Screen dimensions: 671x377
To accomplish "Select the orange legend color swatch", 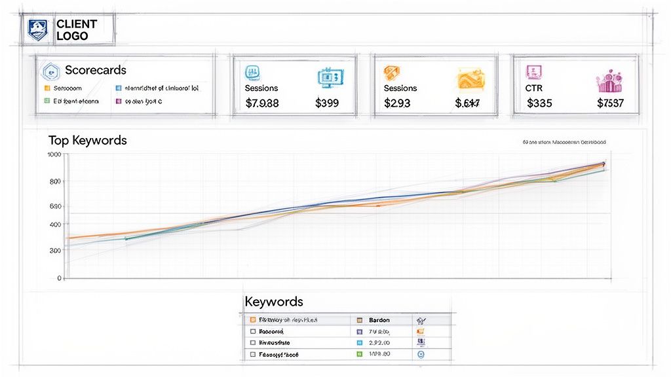I will click(x=46, y=86).
